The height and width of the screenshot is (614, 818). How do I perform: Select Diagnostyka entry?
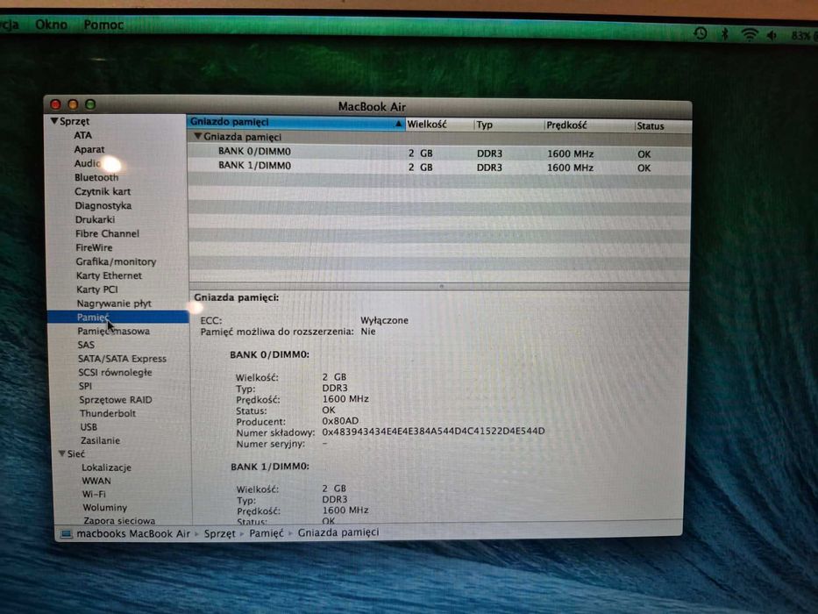[103, 206]
